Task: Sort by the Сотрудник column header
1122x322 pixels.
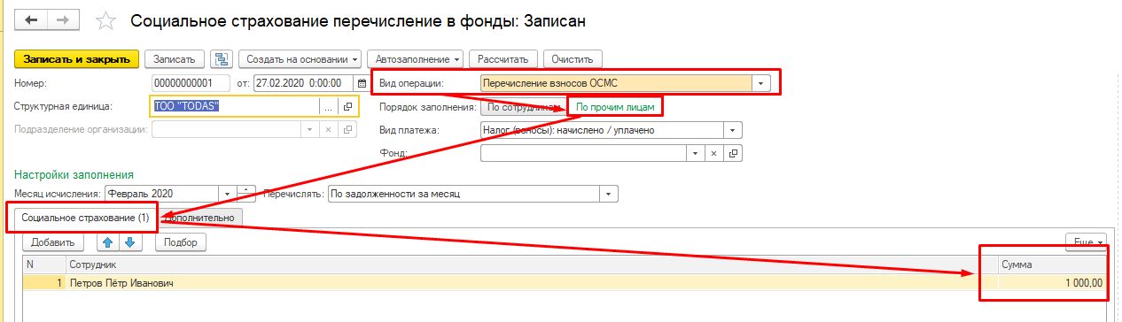Action: coord(532,264)
